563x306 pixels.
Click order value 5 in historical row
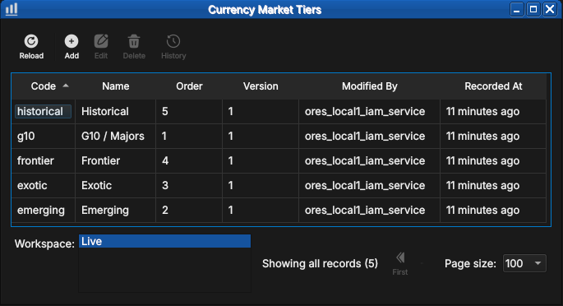[189, 111]
